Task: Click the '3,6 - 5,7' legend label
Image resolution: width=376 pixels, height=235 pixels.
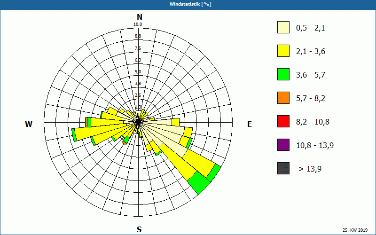Action: pos(311,75)
